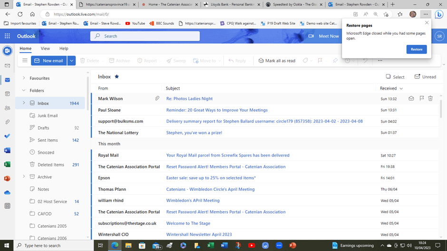Open the Welcome to The Stage email
This screenshot has width=447, height=251.
(x=188, y=223)
